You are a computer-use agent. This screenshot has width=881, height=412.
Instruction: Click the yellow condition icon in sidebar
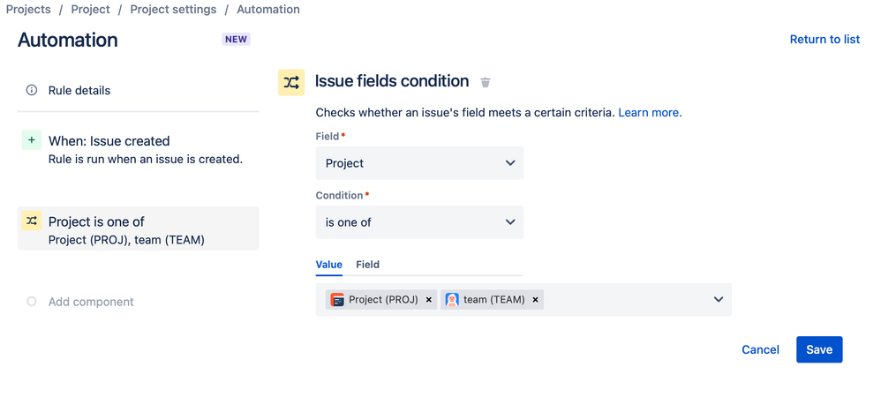click(x=32, y=221)
